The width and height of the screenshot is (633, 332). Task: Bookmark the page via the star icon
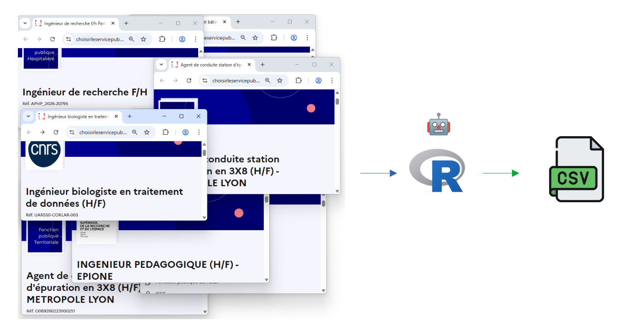[147, 132]
